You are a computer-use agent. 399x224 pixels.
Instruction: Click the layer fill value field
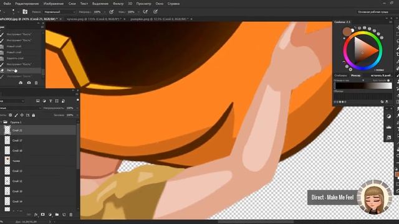click(70, 115)
